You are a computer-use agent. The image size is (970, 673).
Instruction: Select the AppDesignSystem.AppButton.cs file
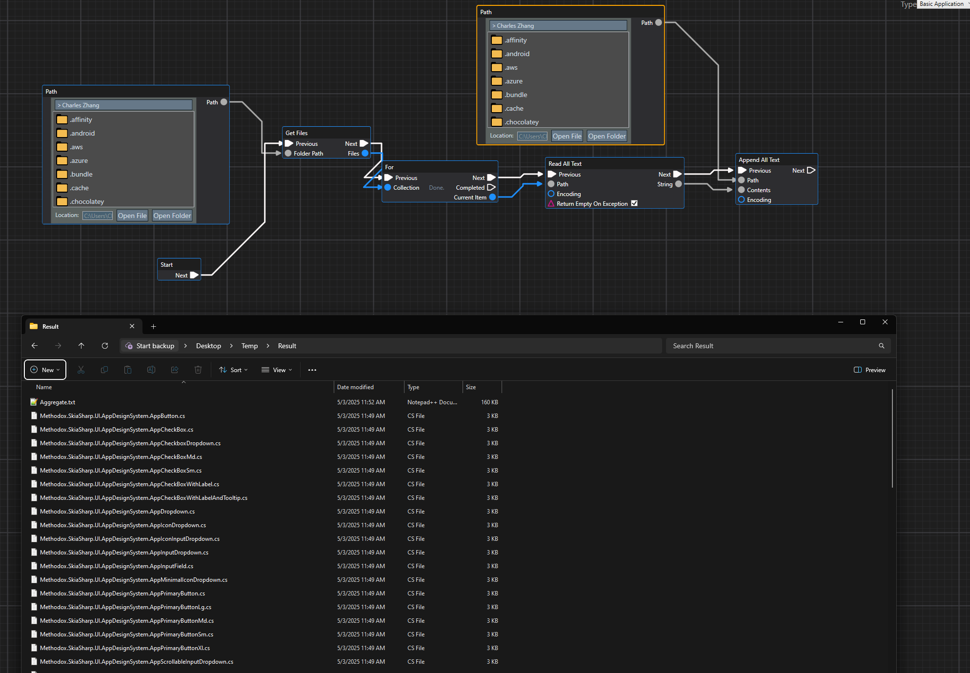coord(113,416)
